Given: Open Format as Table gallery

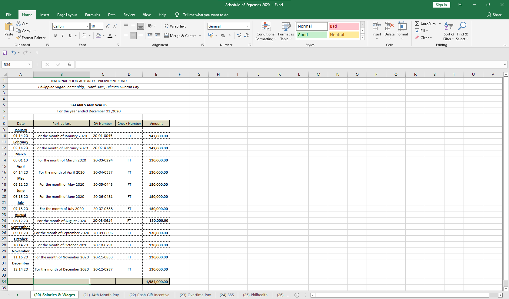Looking at the screenshot, I should click(286, 32).
